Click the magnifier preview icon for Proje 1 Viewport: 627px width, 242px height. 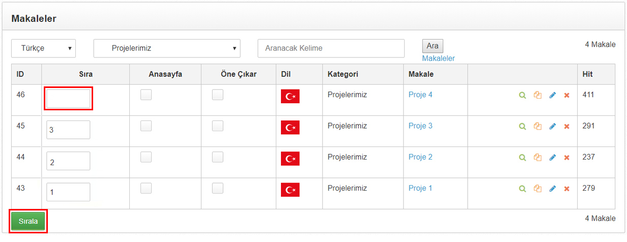pyautogui.click(x=522, y=189)
